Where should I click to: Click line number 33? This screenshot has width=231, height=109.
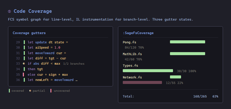tap(18, 64)
